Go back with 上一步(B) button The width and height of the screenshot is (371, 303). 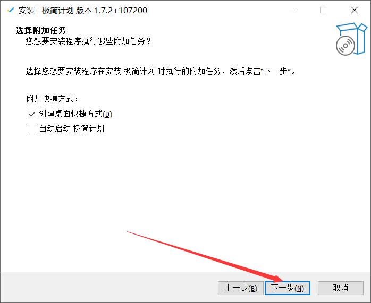point(240,288)
